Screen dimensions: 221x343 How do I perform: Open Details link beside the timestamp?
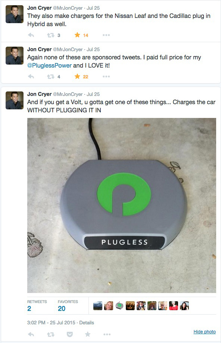pyautogui.click(x=87, y=322)
